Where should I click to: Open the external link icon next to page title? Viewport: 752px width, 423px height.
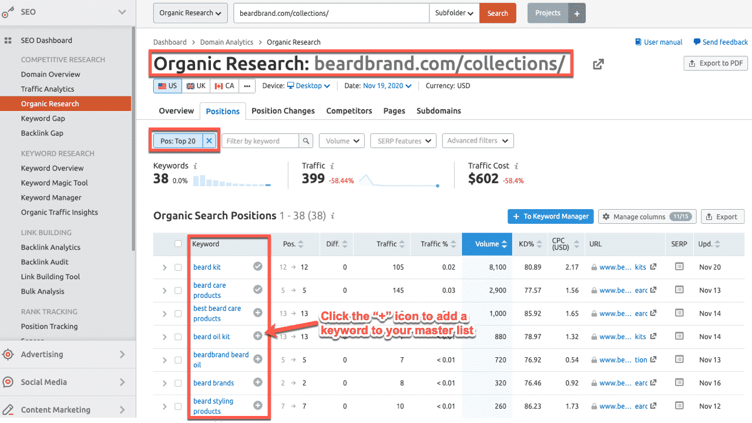point(598,65)
